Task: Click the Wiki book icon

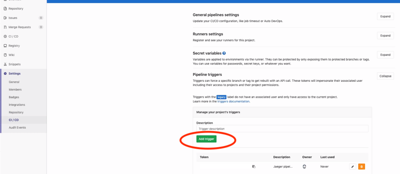Action: [5, 55]
